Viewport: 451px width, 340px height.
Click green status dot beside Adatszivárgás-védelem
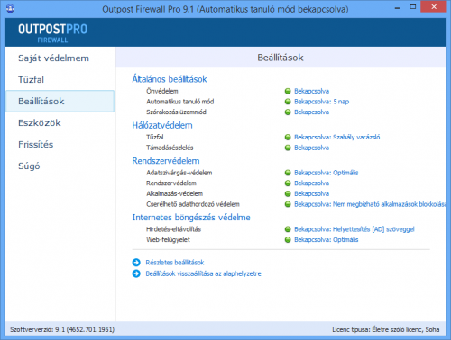(288, 173)
